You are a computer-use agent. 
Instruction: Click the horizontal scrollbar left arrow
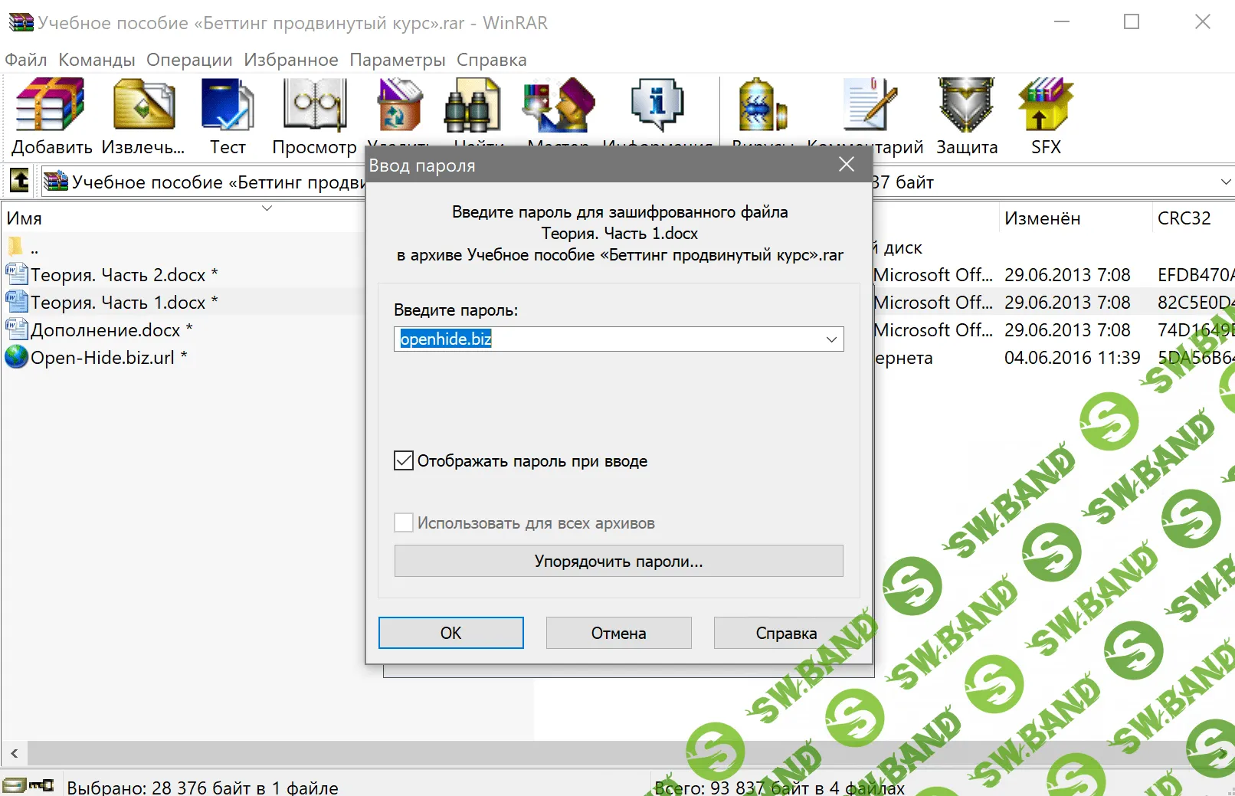[14, 753]
